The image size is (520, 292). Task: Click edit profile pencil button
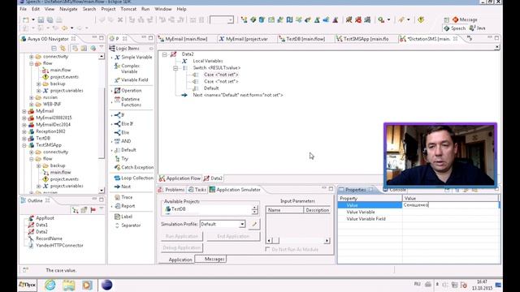pyautogui.click(x=254, y=224)
